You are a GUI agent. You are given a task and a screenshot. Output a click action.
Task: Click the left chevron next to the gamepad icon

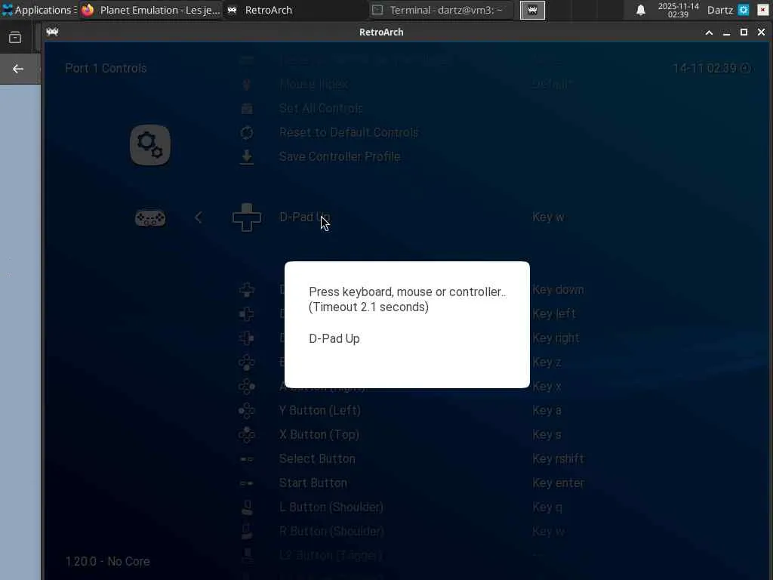tap(199, 217)
